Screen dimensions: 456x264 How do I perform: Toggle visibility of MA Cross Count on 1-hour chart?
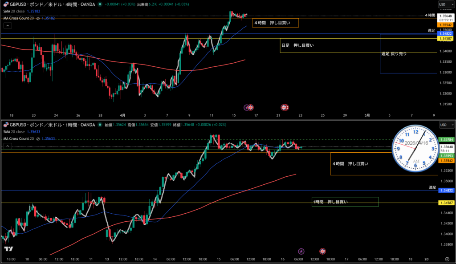pos(38,138)
